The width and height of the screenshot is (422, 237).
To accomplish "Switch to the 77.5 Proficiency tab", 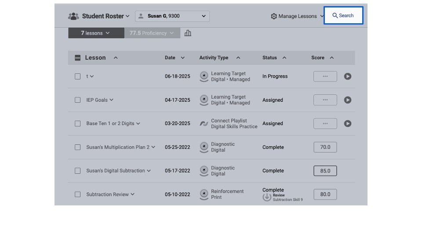I will pyautogui.click(x=153, y=33).
